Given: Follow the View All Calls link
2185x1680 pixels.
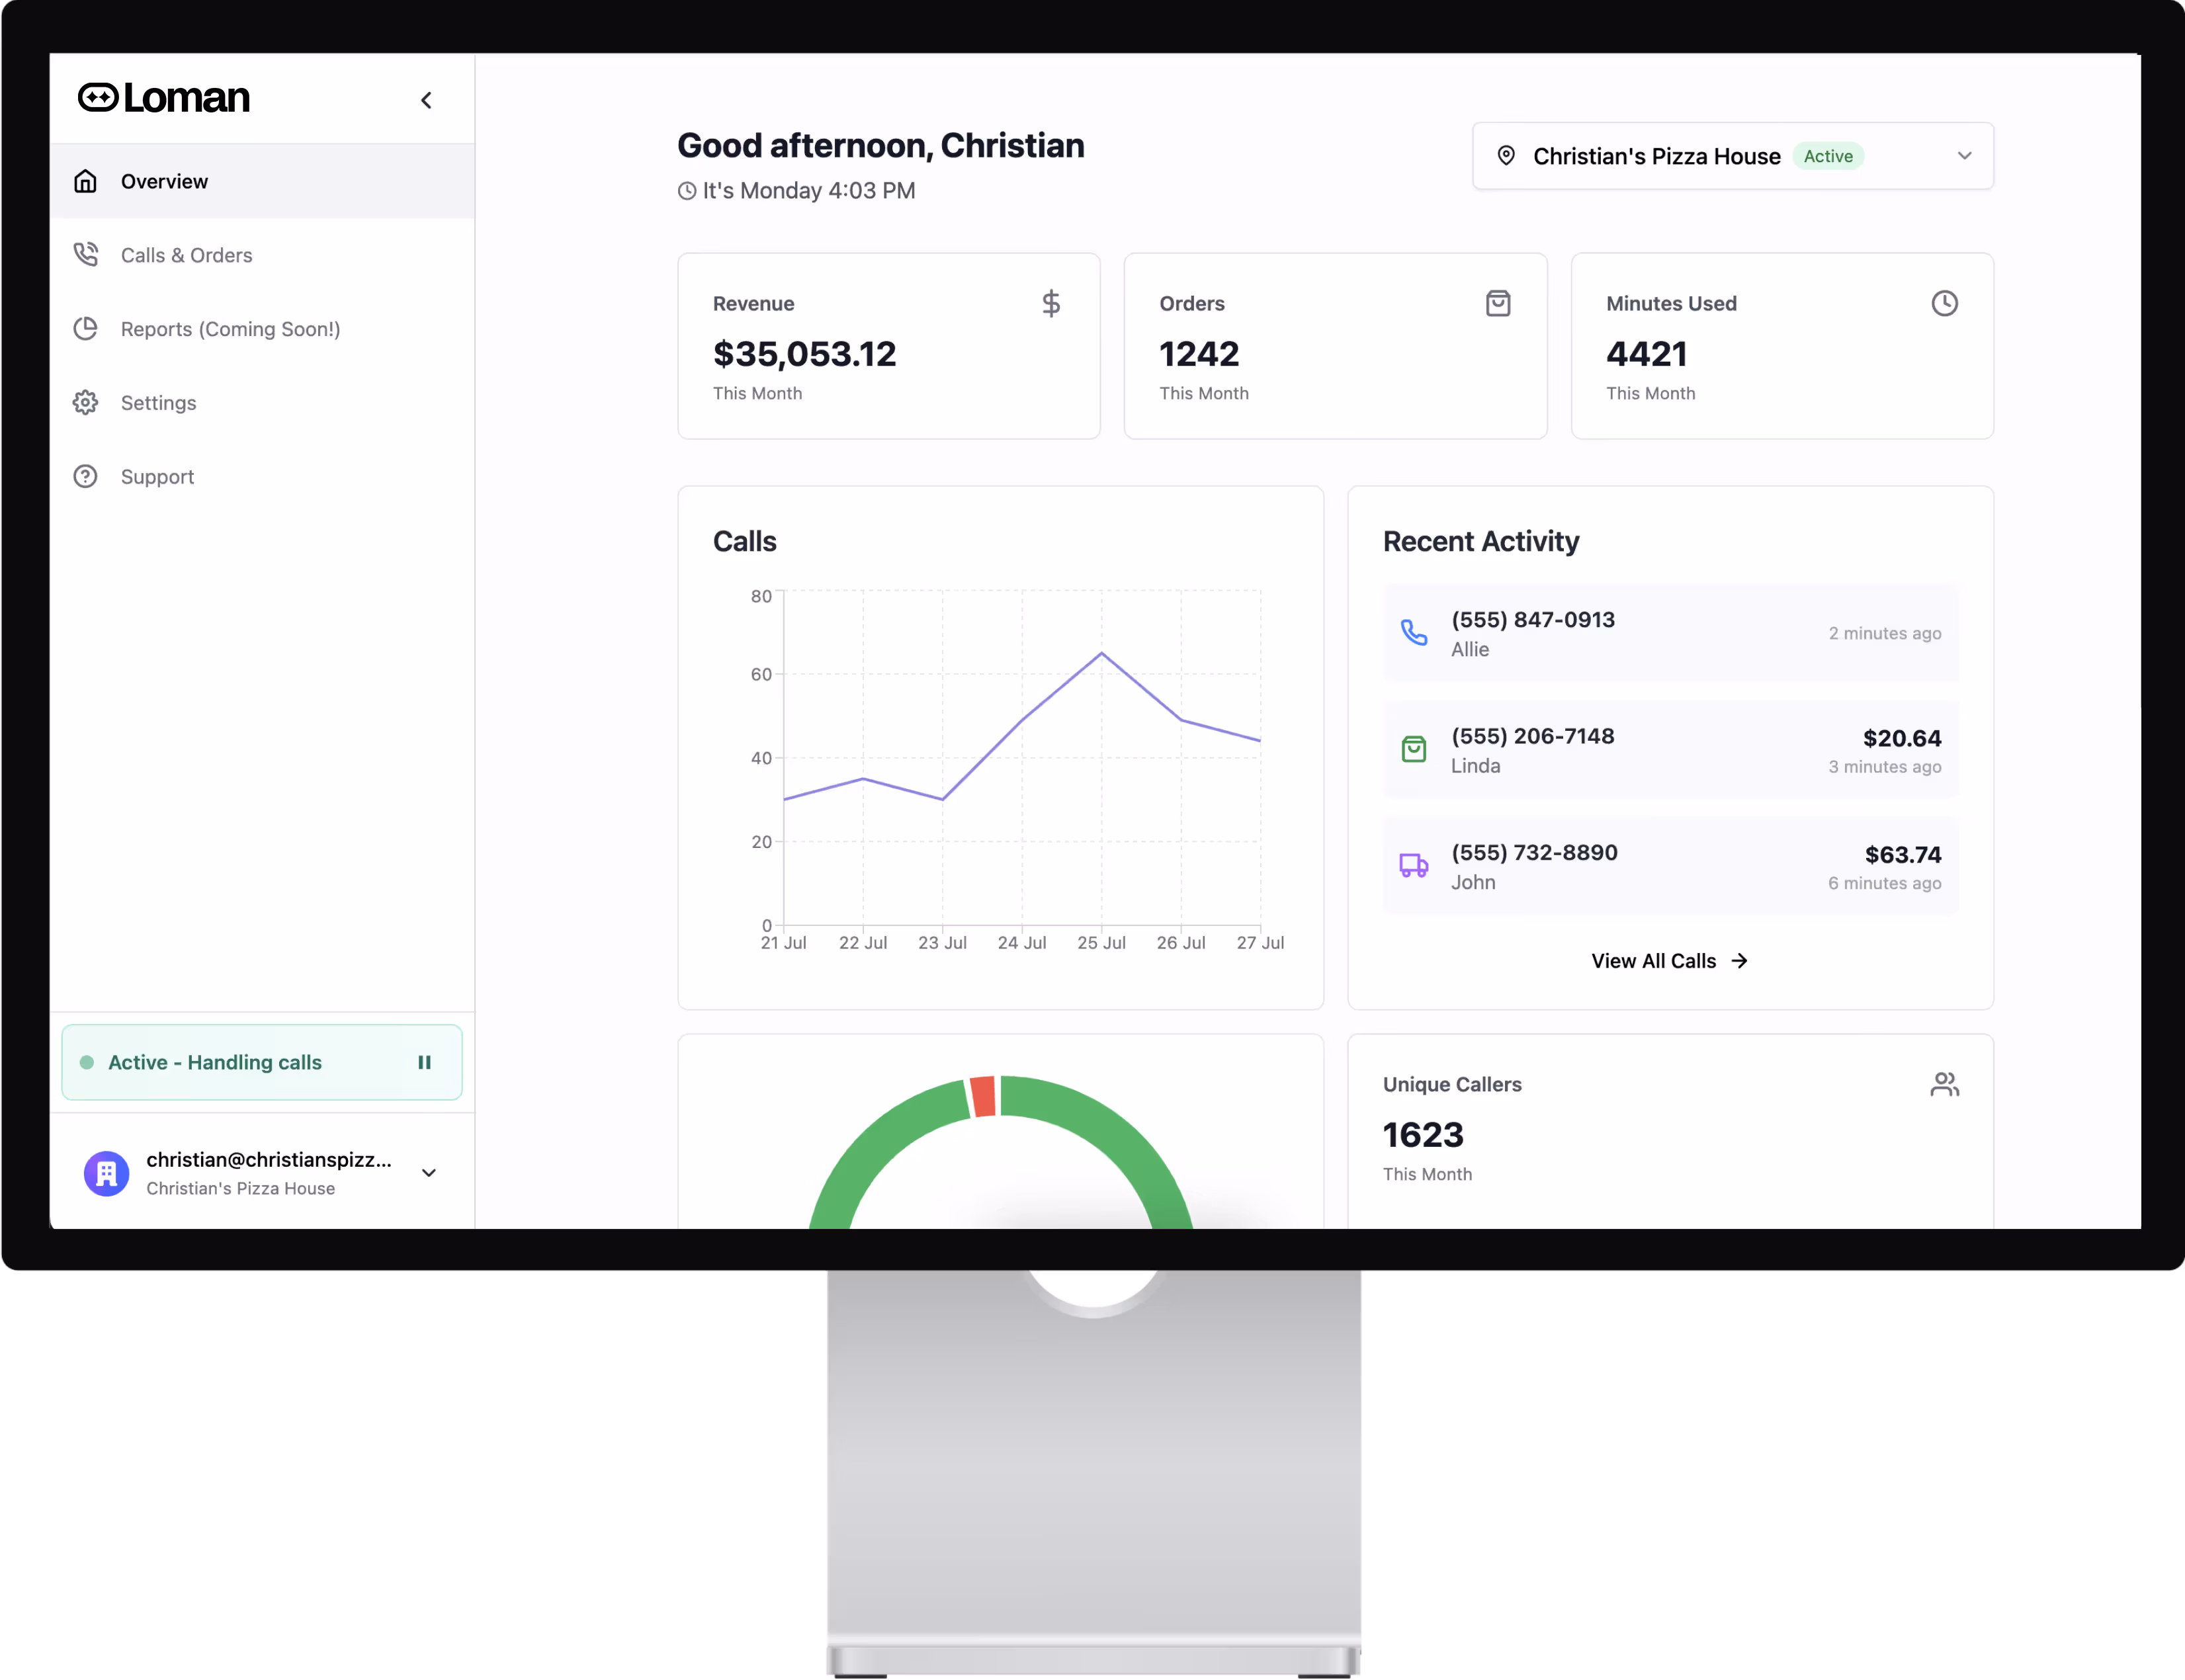Looking at the screenshot, I should click(1670, 961).
